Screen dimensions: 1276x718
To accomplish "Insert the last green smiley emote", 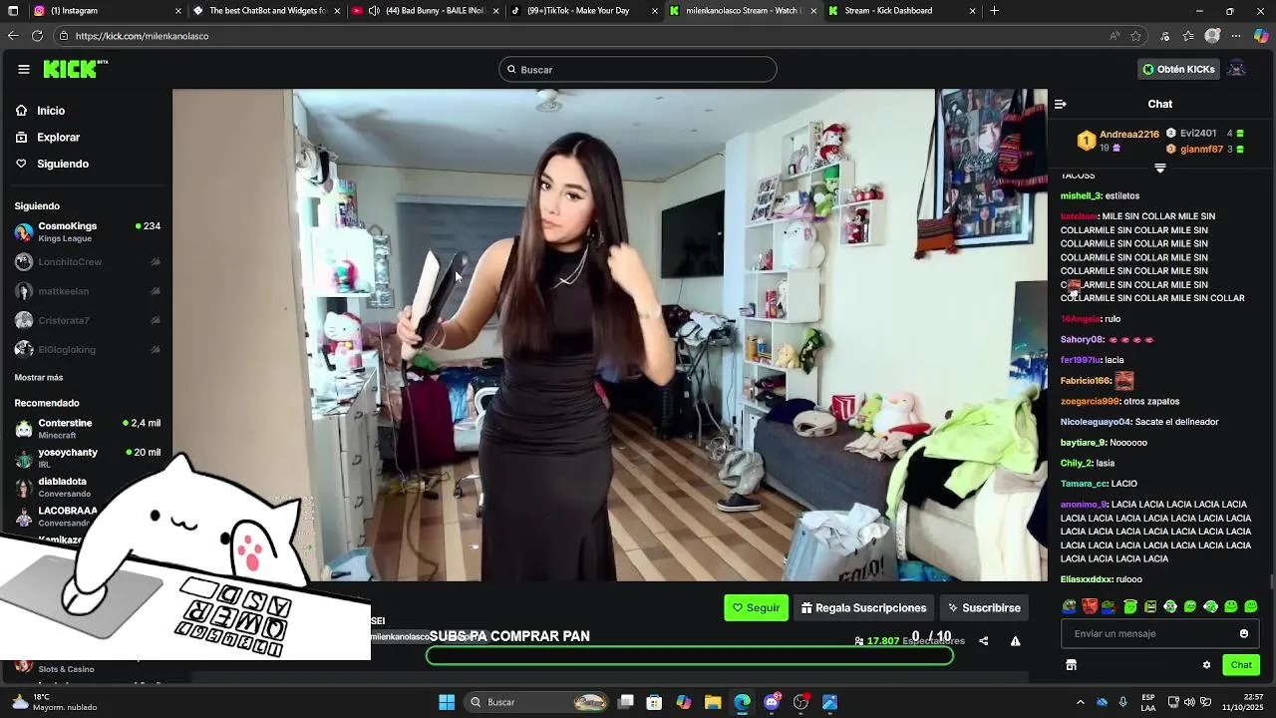I will coord(1251,606).
